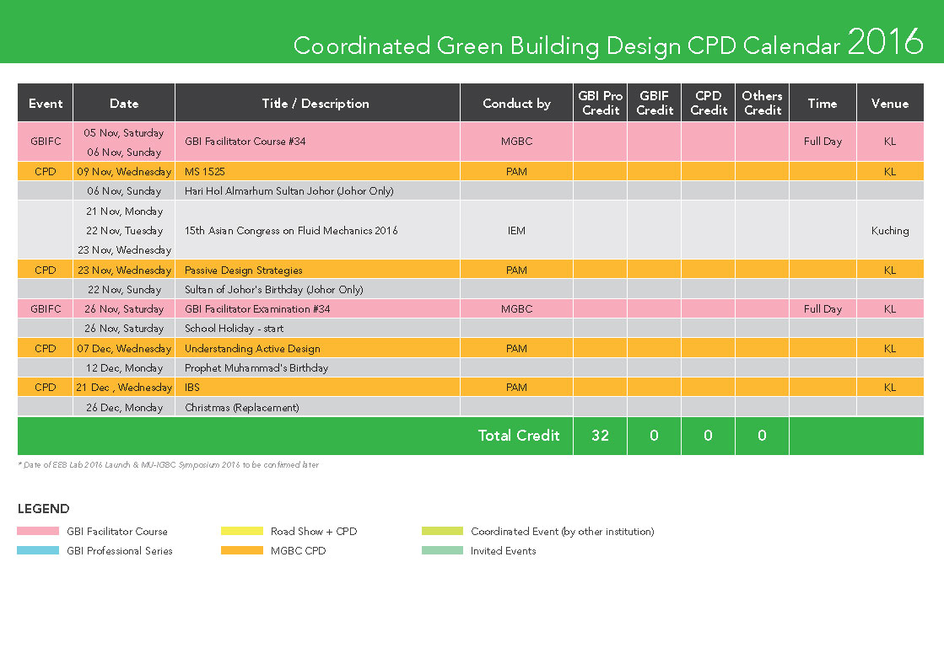The image size is (944, 664).
Task: Click the Coordinated Event legend color bar
Action: pyautogui.click(x=442, y=532)
